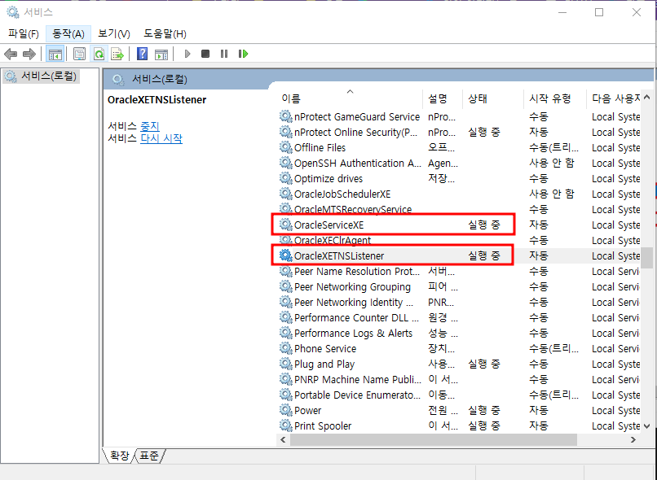Viewport: 657px width, 480px height.
Task: Sort by the 이름 column header
Action: pyautogui.click(x=350, y=98)
